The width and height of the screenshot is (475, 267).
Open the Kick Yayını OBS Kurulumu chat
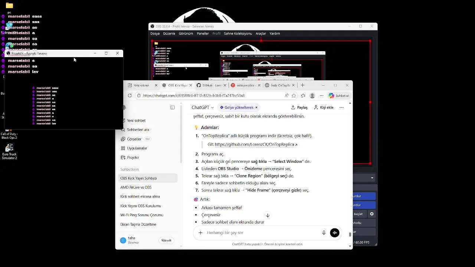pos(148,206)
